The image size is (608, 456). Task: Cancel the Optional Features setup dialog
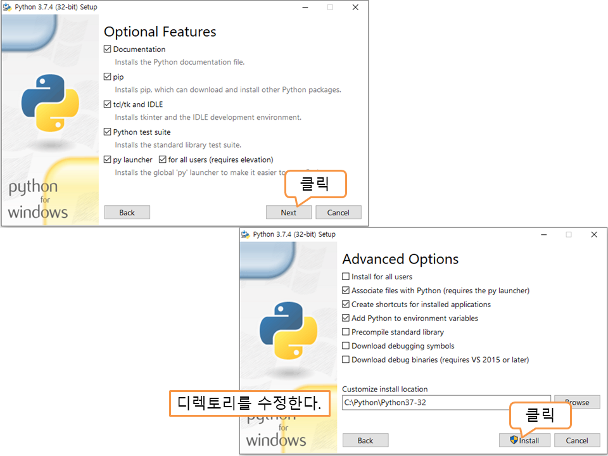338,213
